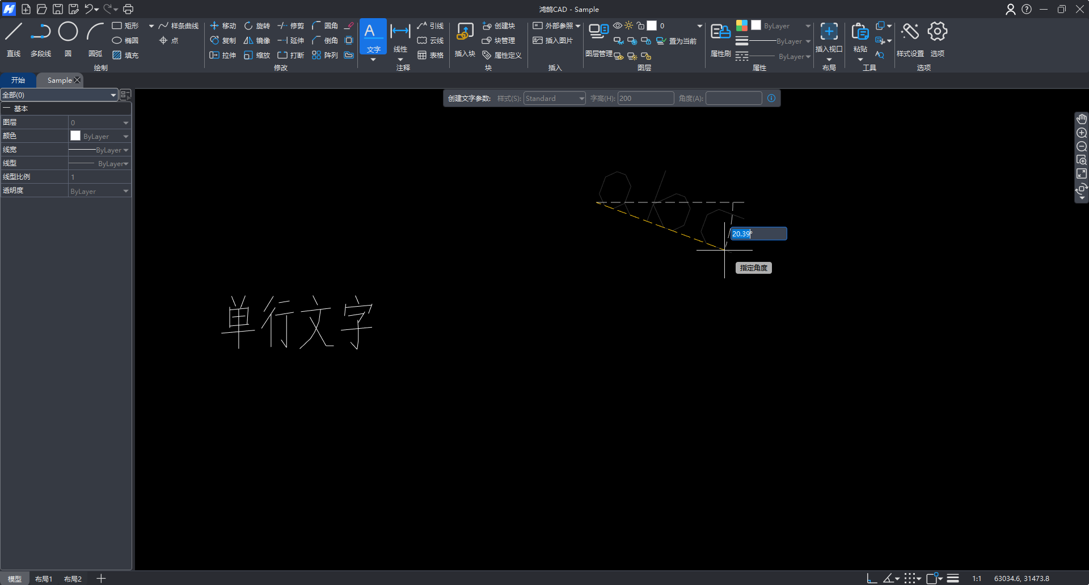Switch to the 开始 start tab
The width and height of the screenshot is (1089, 585).
[18, 80]
